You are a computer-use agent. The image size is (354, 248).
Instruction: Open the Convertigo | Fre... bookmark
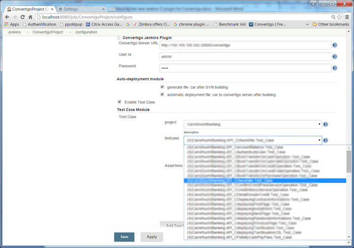click(268, 24)
